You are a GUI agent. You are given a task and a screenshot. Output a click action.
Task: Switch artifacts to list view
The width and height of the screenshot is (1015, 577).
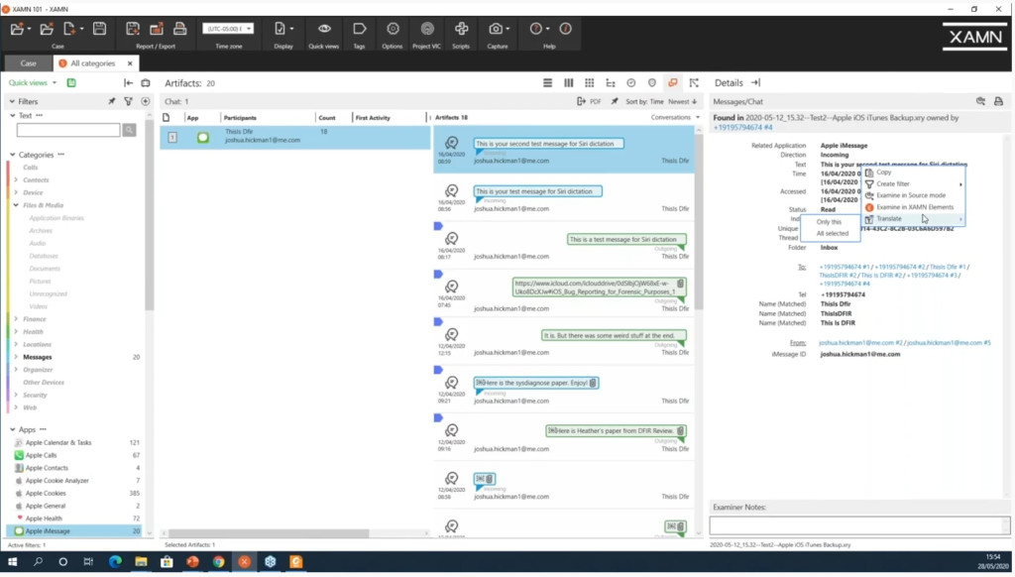(x=547, y=83)
